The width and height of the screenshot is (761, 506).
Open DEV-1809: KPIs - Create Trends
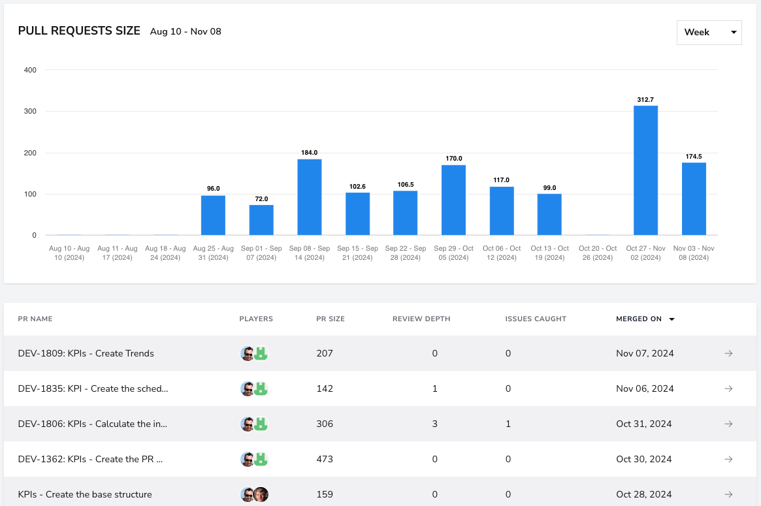click(86, 354)
